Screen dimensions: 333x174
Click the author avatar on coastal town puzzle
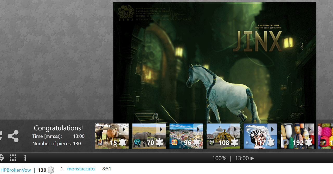pos(175,143)
